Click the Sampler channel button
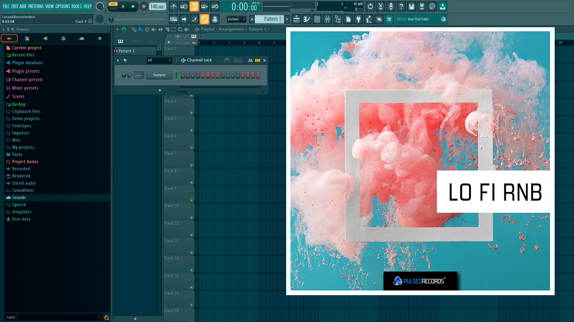 point(159,75)
